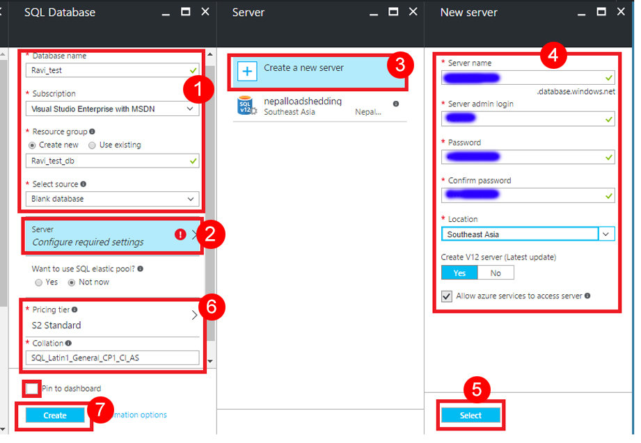This screenshot has height=443, width=641.
Task: Click the info icon next to Collation
Action: click(68, 344)
